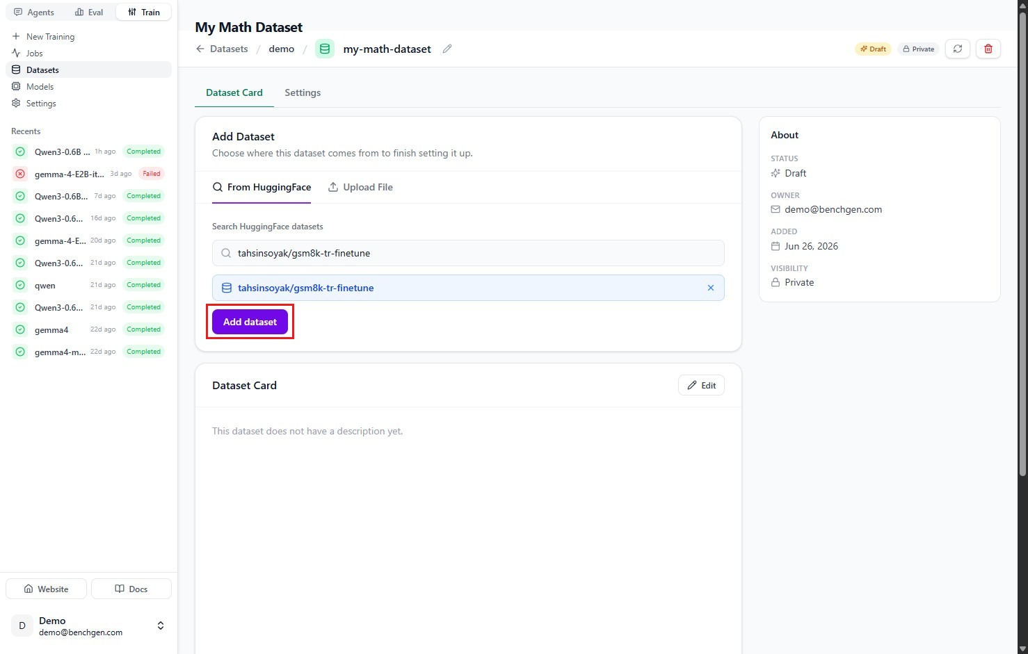Go back to Datasets breadcrumb
The image size is (1028, 654).
[x=229, y=49]
